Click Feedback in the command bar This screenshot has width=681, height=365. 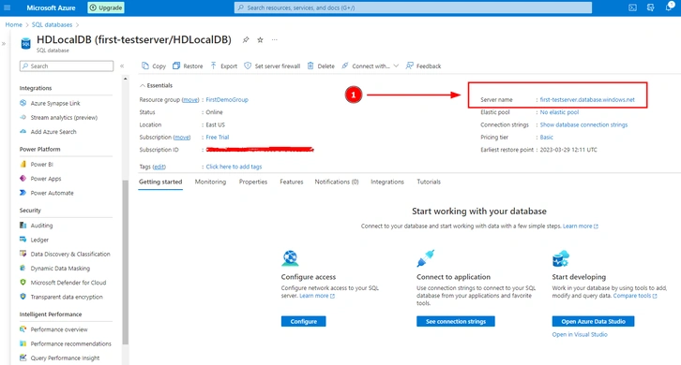click(x=423, y=66)
